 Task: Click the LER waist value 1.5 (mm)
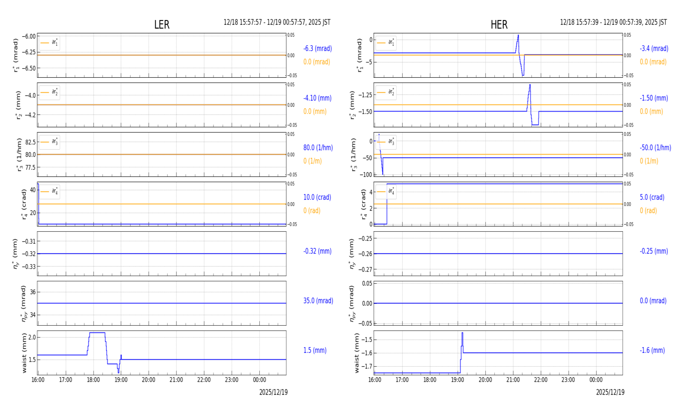pyautogui.click(x=315, y=350)
